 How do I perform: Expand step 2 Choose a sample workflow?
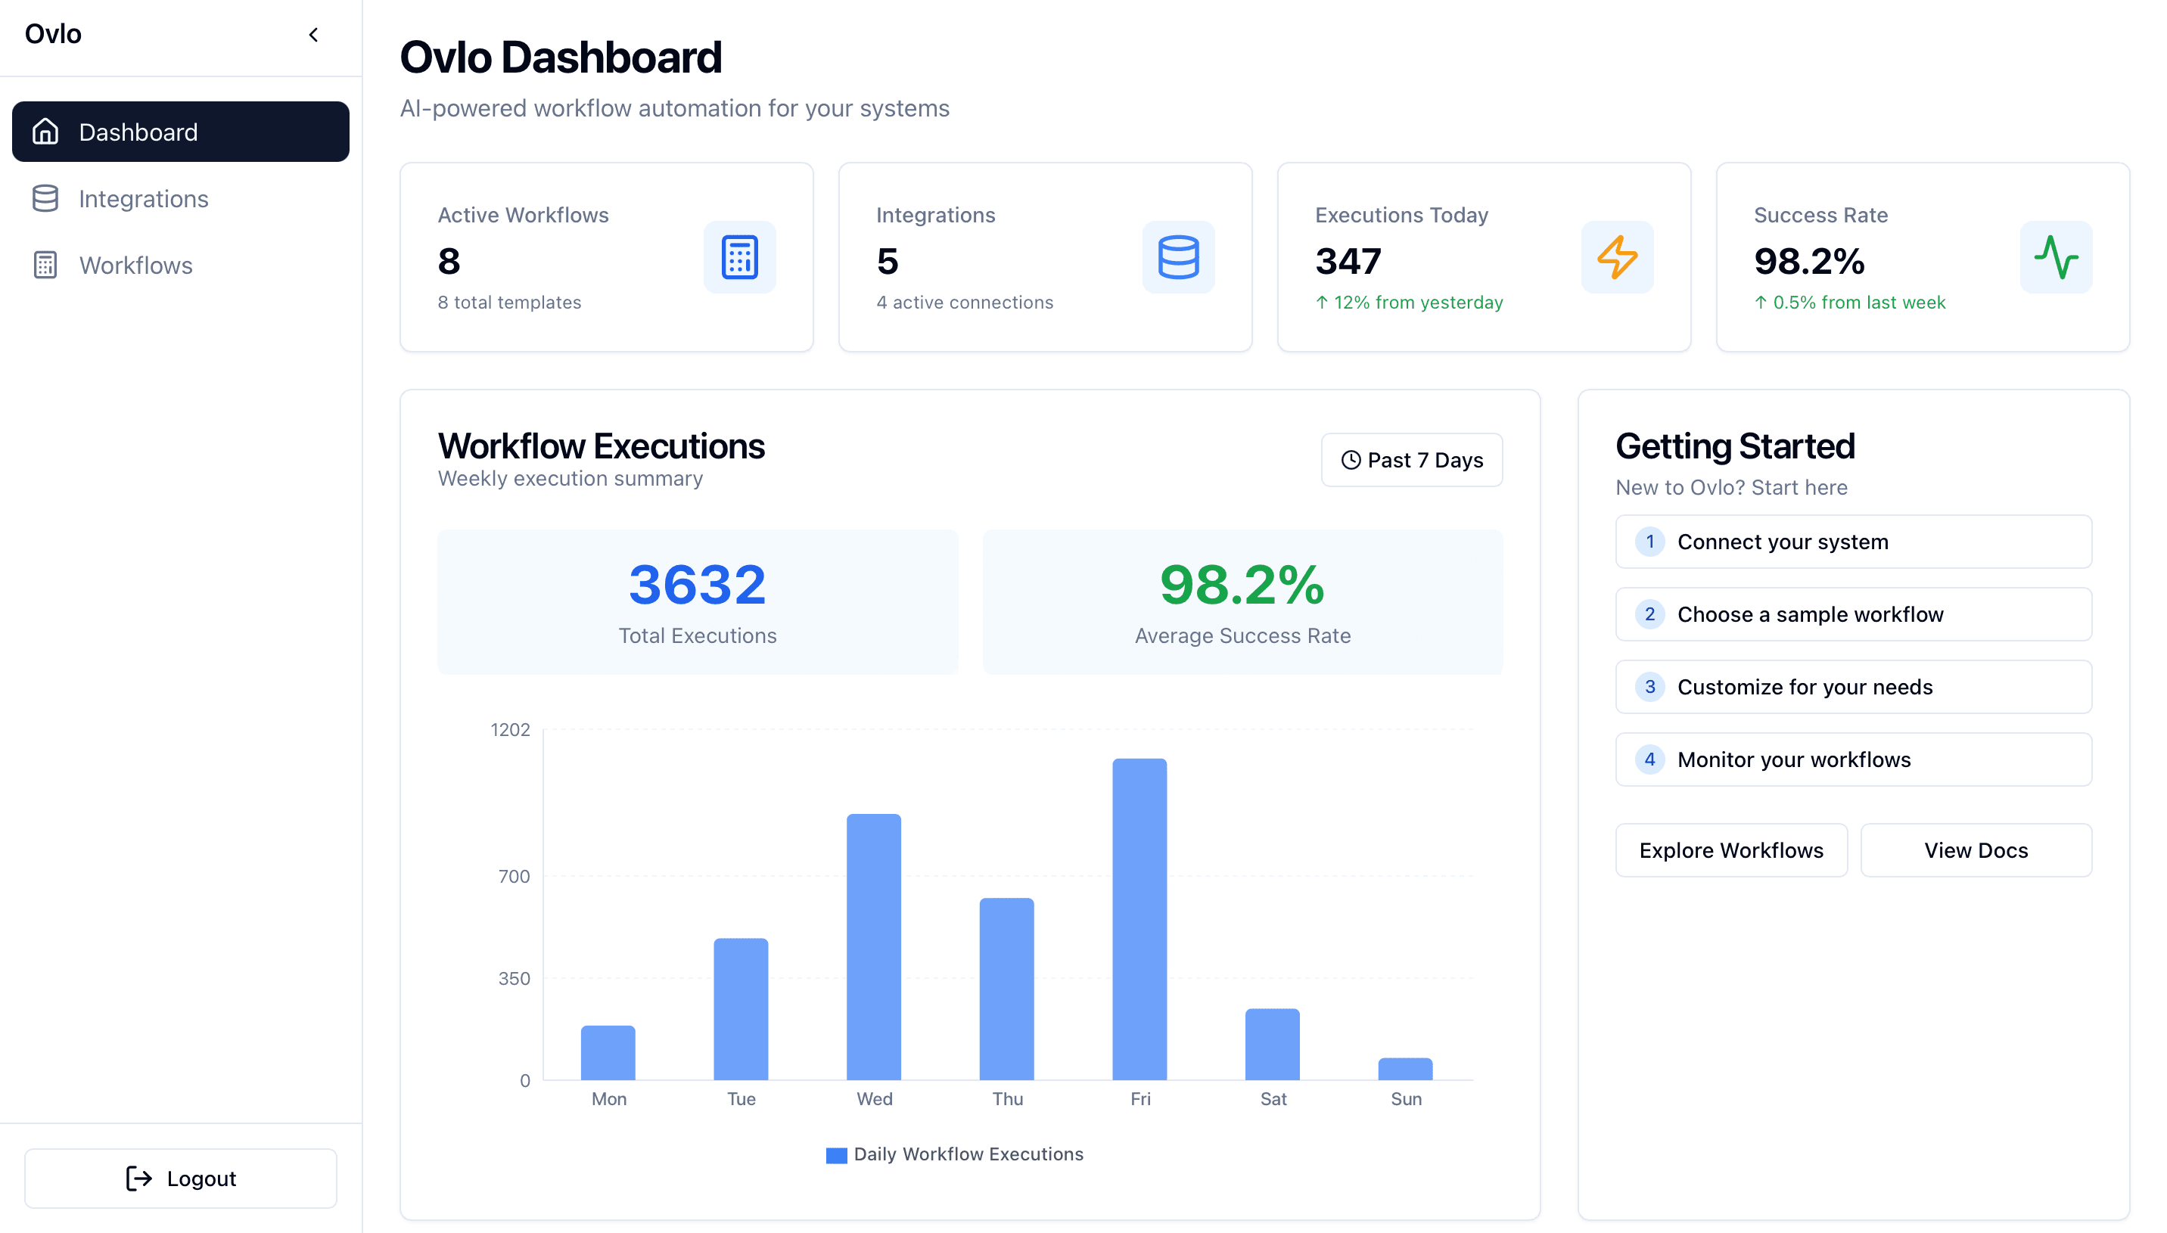pyautogui.click(x=1853, y=615)
